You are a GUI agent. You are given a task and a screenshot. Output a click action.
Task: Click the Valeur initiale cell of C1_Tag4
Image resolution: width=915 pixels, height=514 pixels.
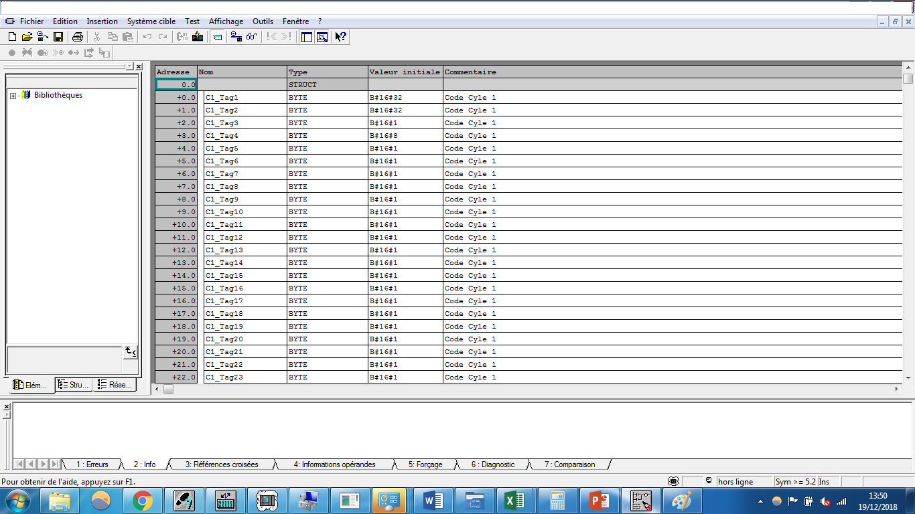(405, 136)
